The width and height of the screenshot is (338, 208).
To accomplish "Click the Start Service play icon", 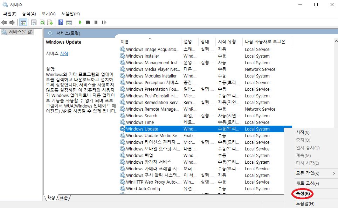I will tap(80, 22).
